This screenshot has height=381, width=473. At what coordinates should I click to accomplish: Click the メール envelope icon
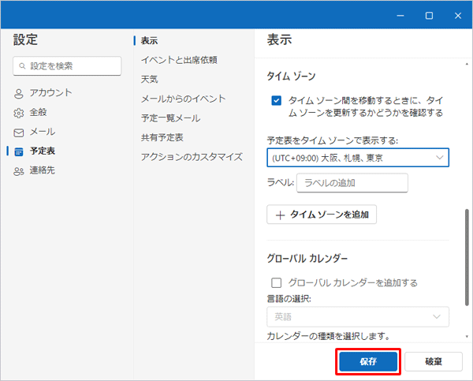[x=19, y=133]
